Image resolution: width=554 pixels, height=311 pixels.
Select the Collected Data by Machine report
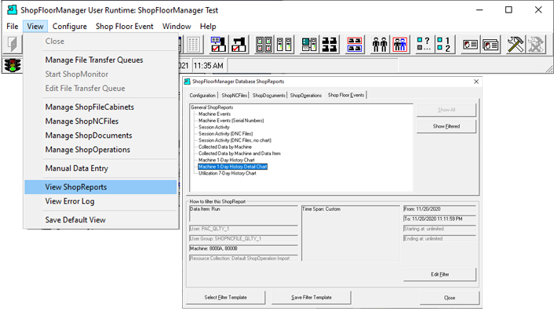[x=225, y=146]
